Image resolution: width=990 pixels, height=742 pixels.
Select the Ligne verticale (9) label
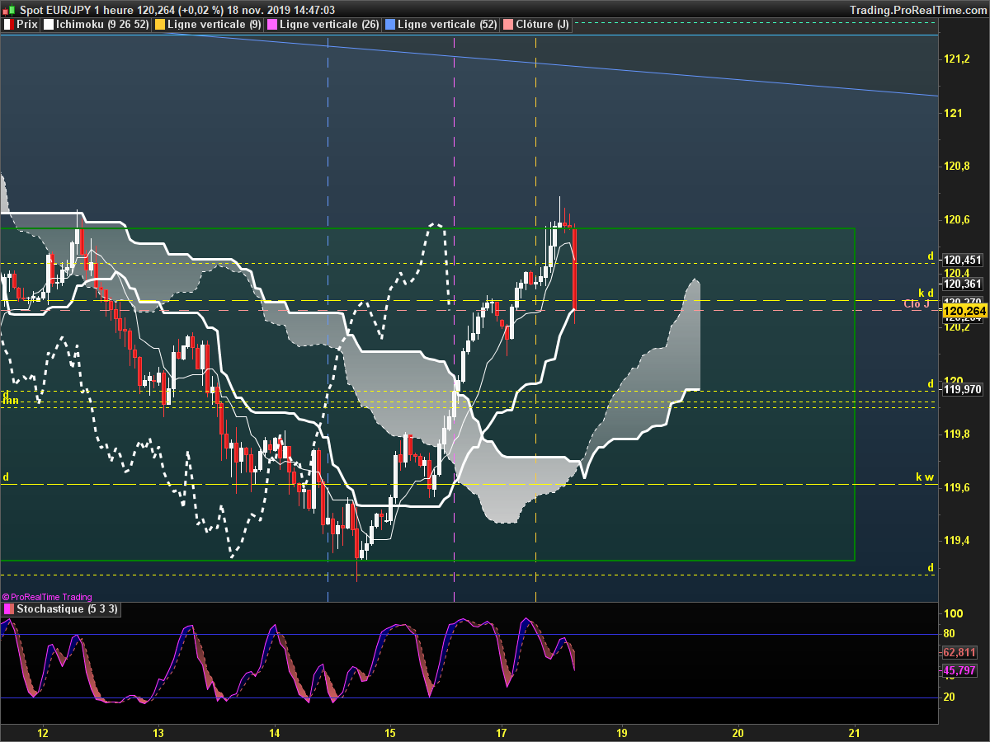pyautogui.click(x=214, y=25)
